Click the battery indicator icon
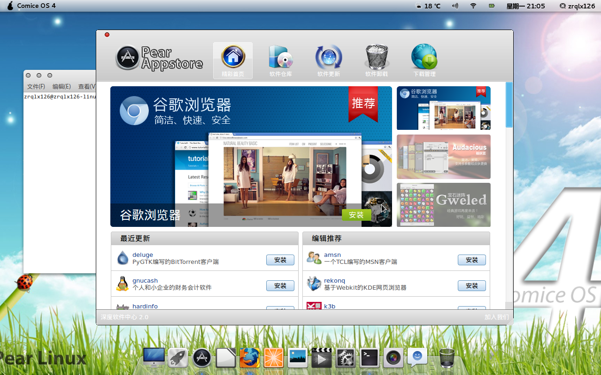The width and height of the screenshot is (601, 375). [x=492, y=6]
